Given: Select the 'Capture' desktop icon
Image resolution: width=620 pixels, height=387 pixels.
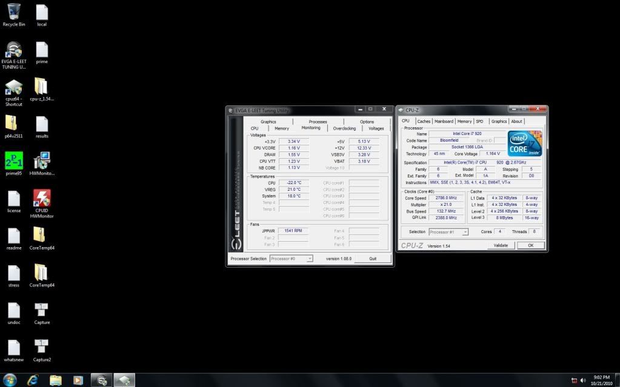Looking at the screenshot, I should pyautogui.click(x=42, y=314).
